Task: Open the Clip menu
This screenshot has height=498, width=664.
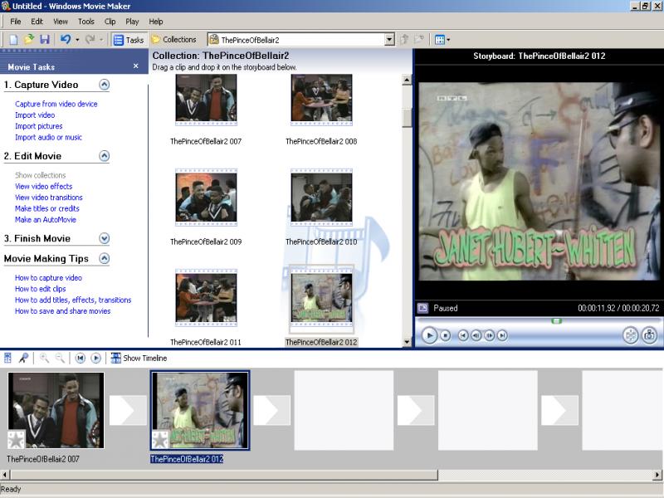Action: click(x=110, y=22)
